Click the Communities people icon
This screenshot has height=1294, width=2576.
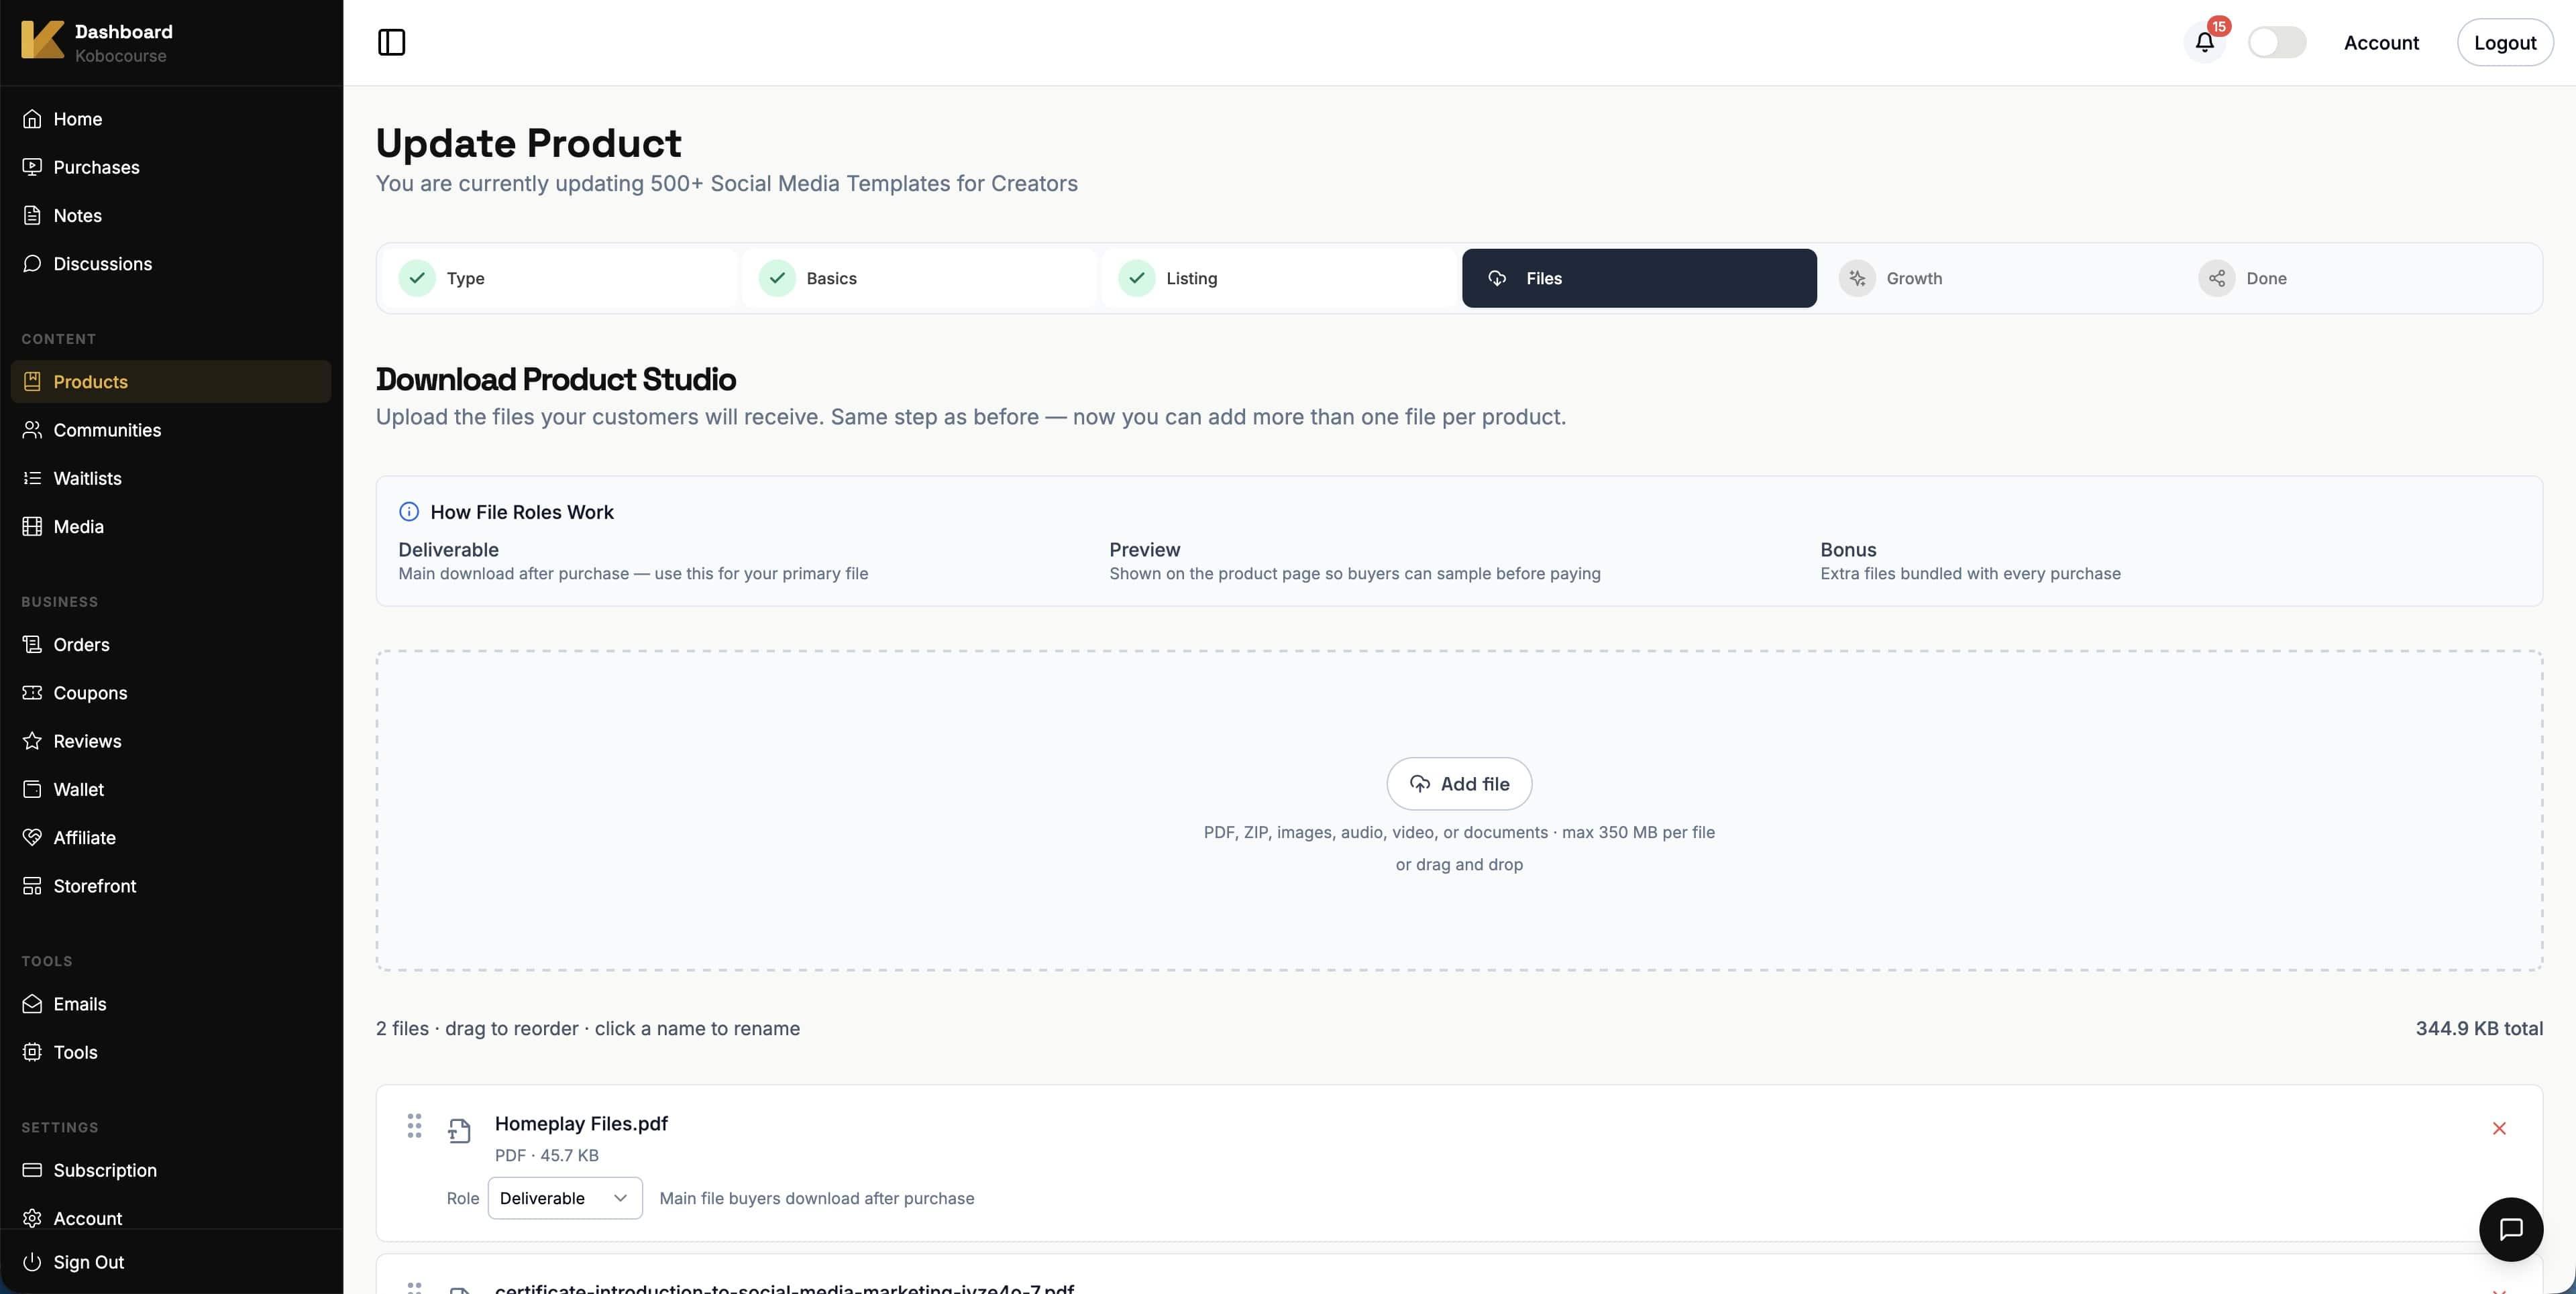coord(32,430)
